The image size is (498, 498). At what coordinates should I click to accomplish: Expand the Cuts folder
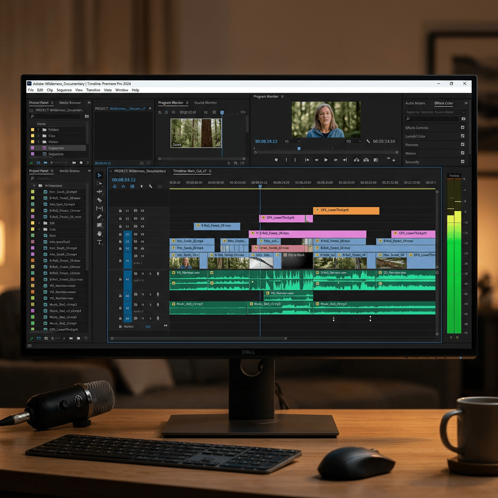[x=39, y=230]
